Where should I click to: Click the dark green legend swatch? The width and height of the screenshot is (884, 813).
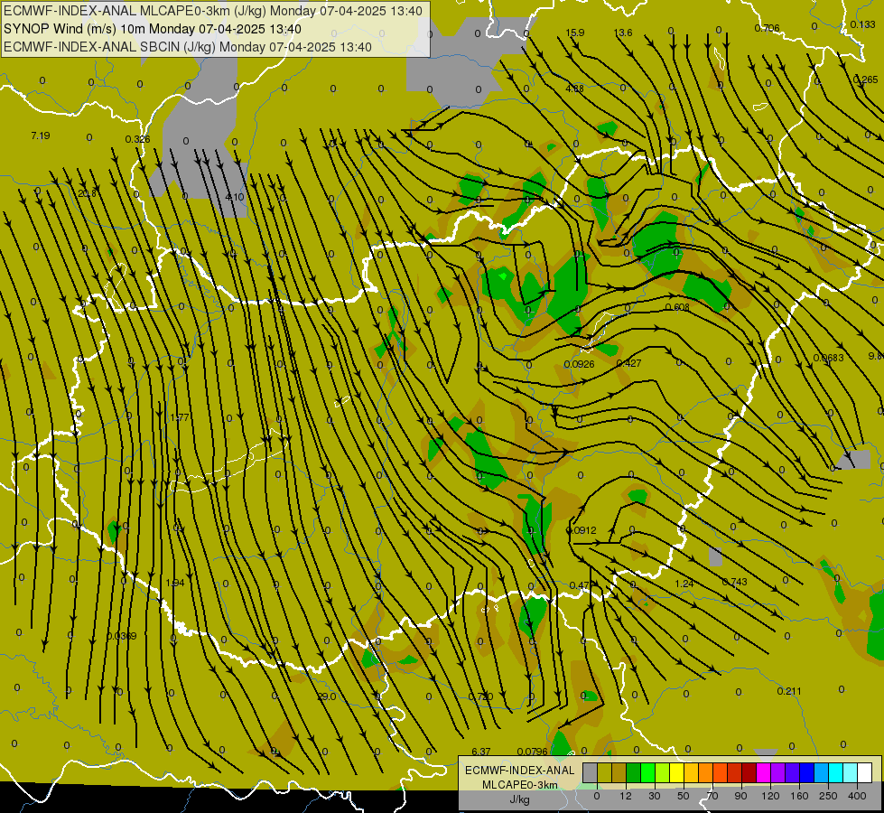[x=633, y=772]
